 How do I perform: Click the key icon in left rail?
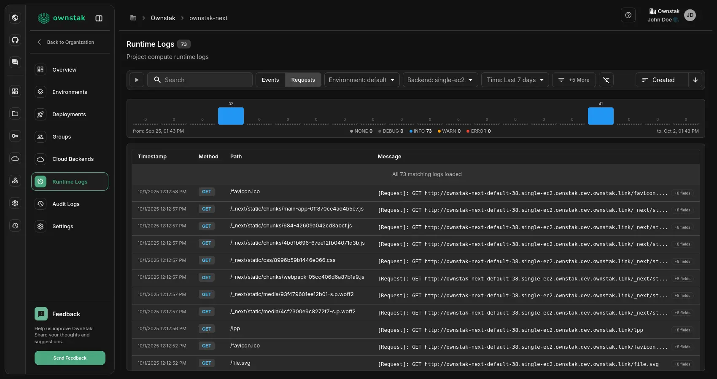[15, 136]
